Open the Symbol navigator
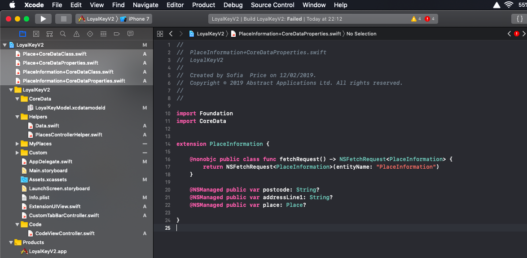 [x=49, y=34]
